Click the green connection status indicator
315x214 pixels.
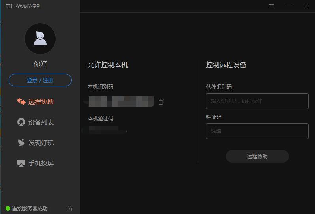tap(8, 208)
